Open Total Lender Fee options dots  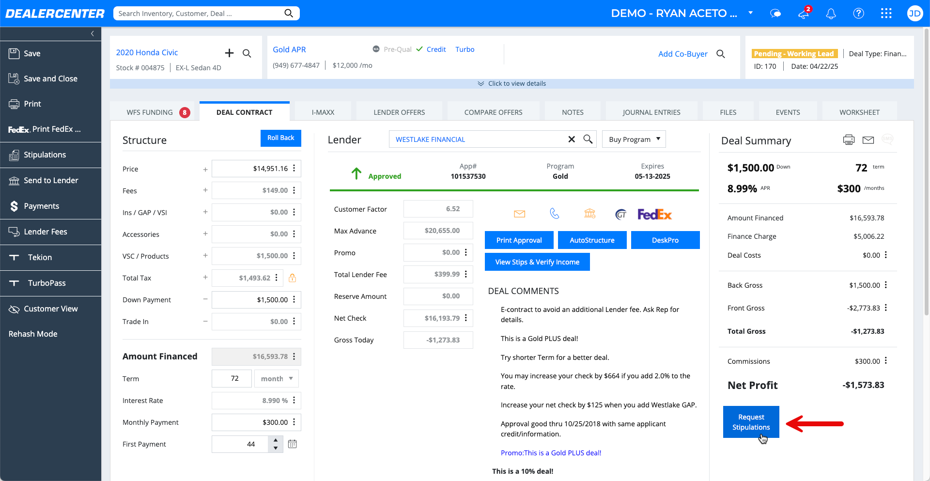pyautogui.click(x=466, y=274)
